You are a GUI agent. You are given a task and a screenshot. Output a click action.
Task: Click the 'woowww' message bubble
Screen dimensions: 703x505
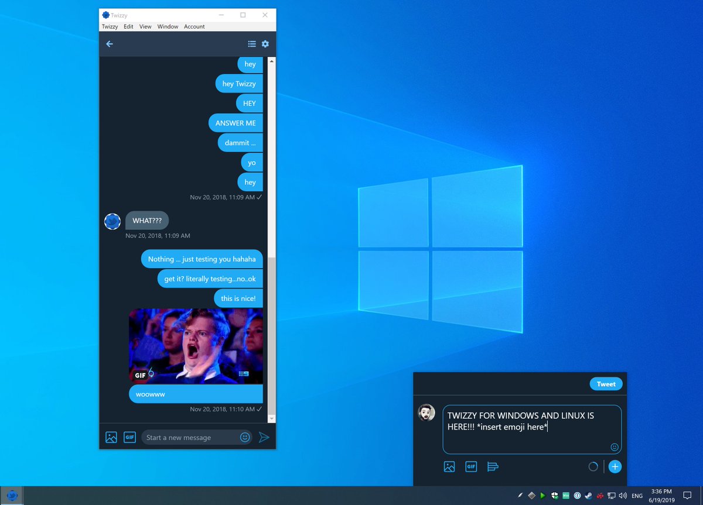tap(196, 394)
